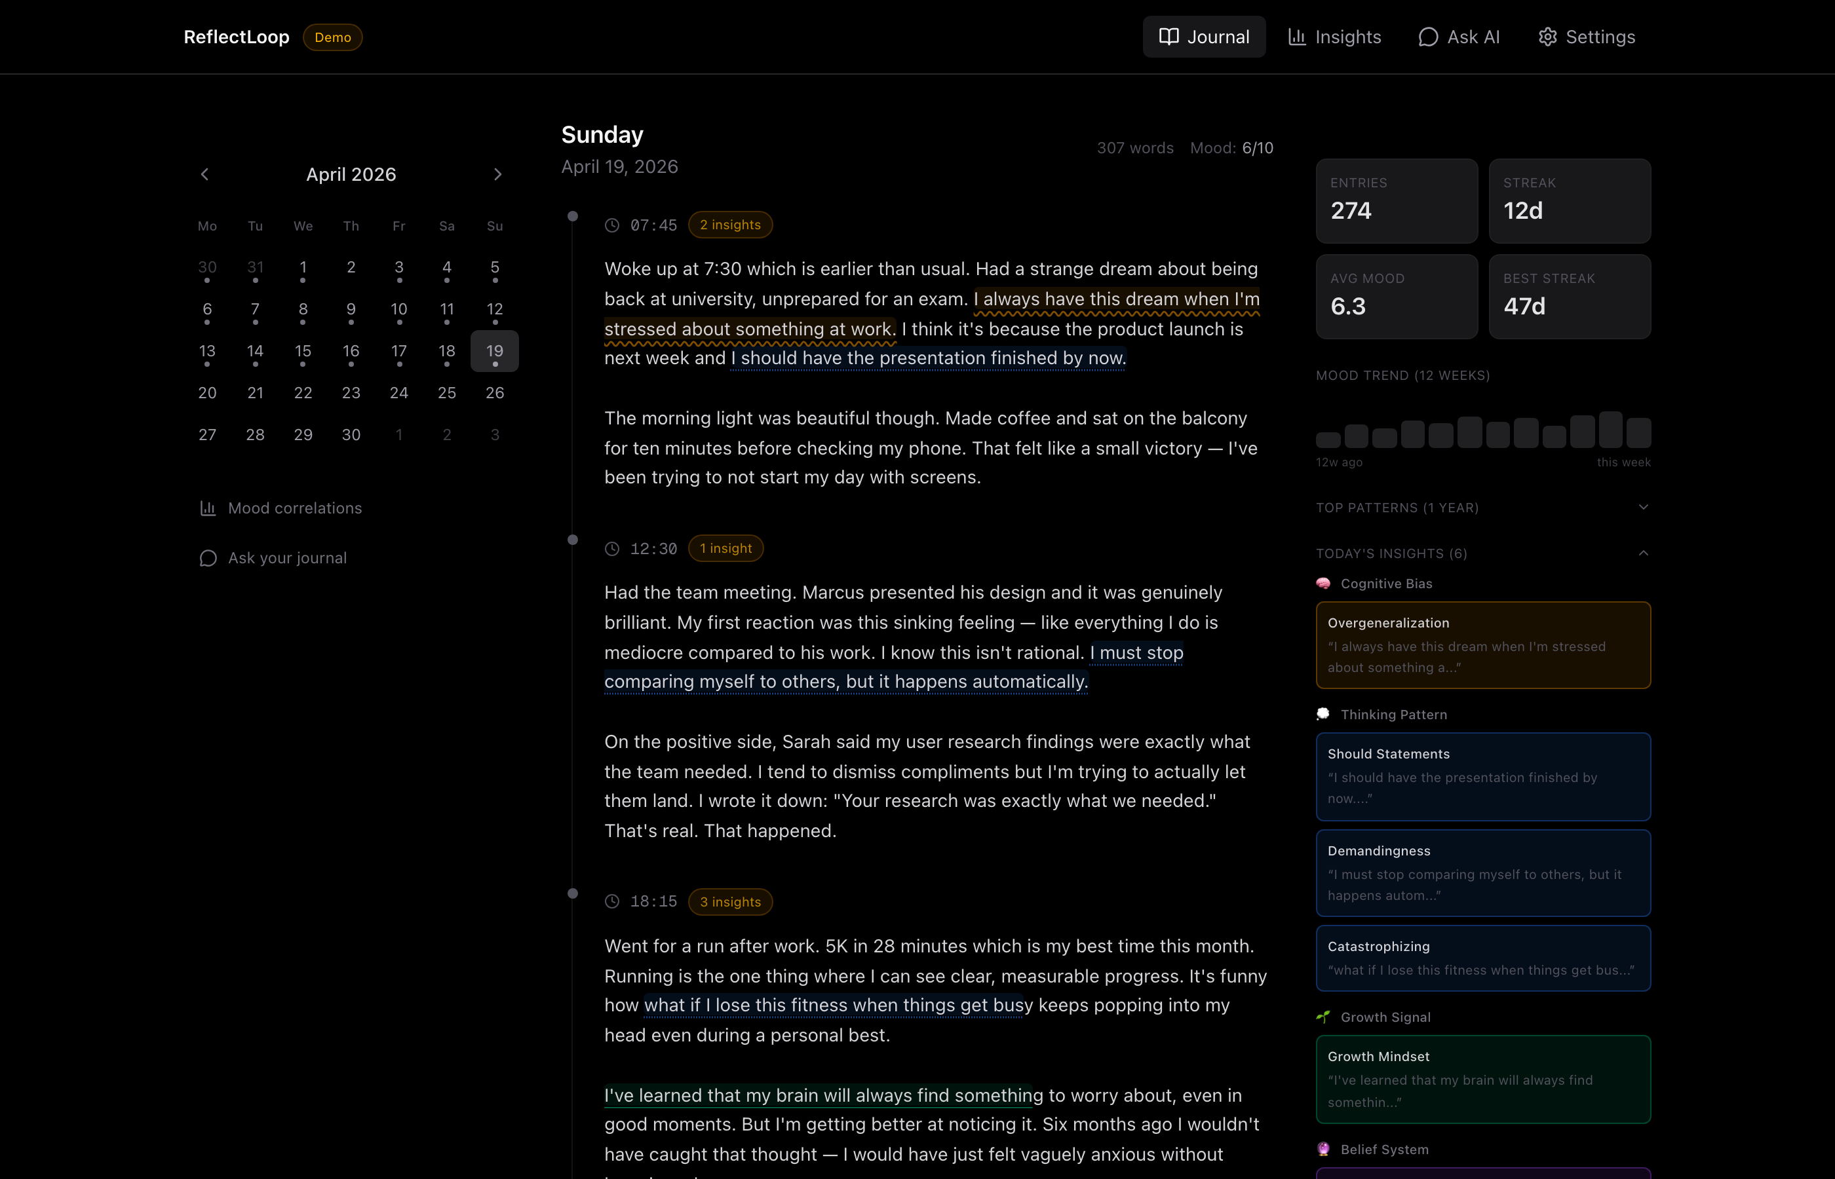Click the Belief System crystal ball icon
Image resolution: width=1835 pixels, height=1179 pixels.
click(1323, 1149)
